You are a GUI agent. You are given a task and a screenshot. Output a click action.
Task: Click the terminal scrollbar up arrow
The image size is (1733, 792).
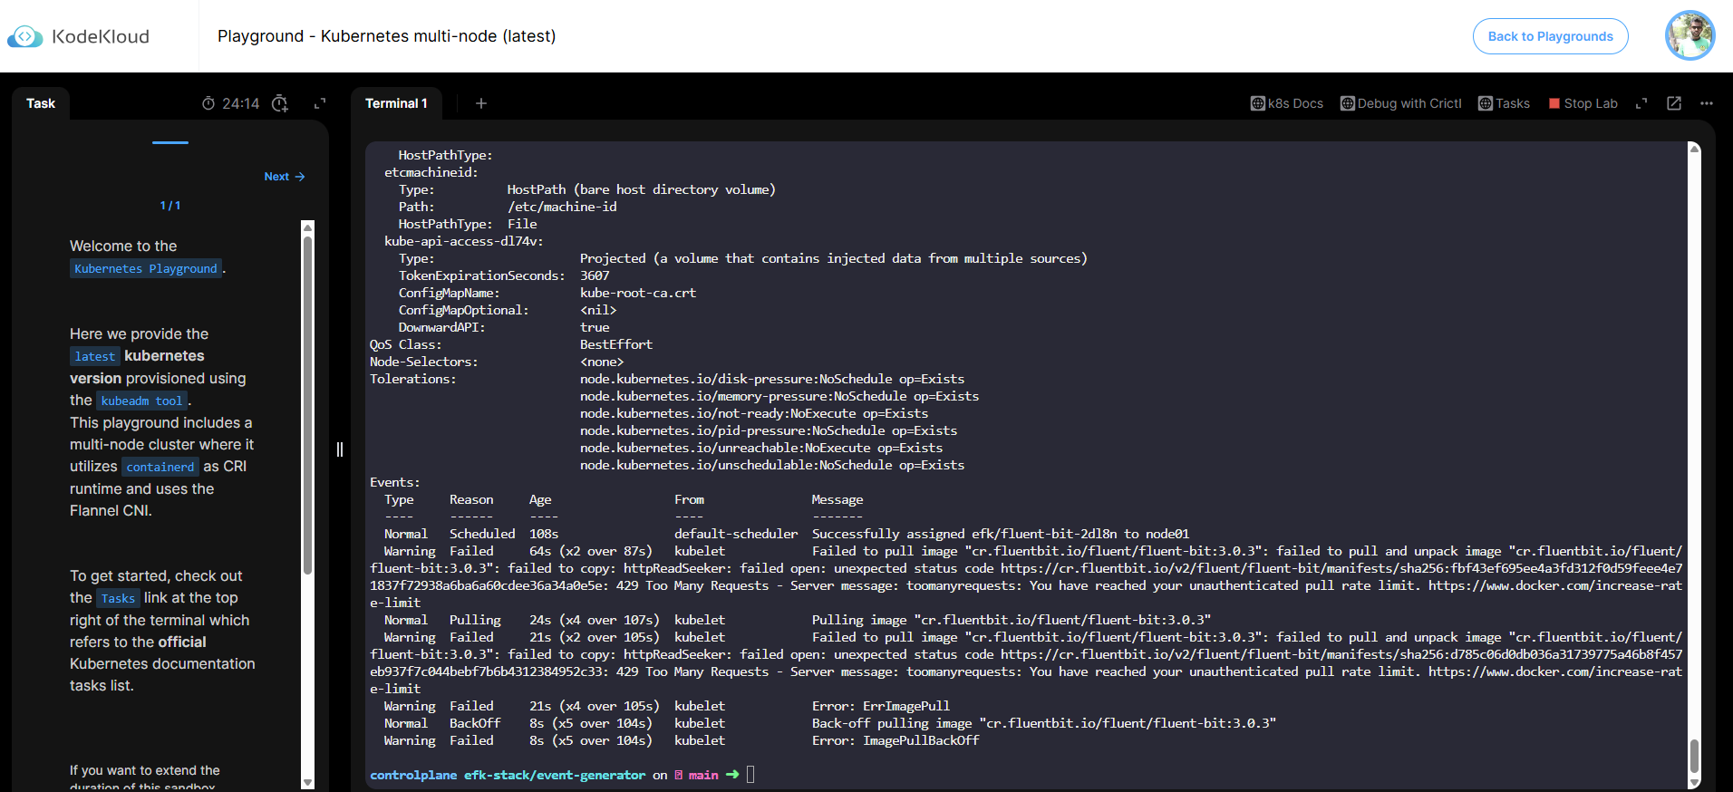(x=1694, y=149)
